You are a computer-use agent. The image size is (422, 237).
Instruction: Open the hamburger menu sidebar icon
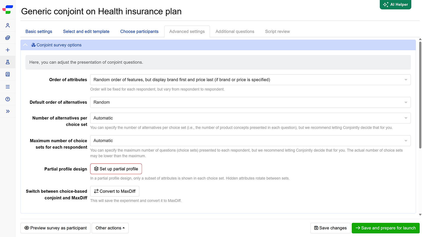point(8,87)
